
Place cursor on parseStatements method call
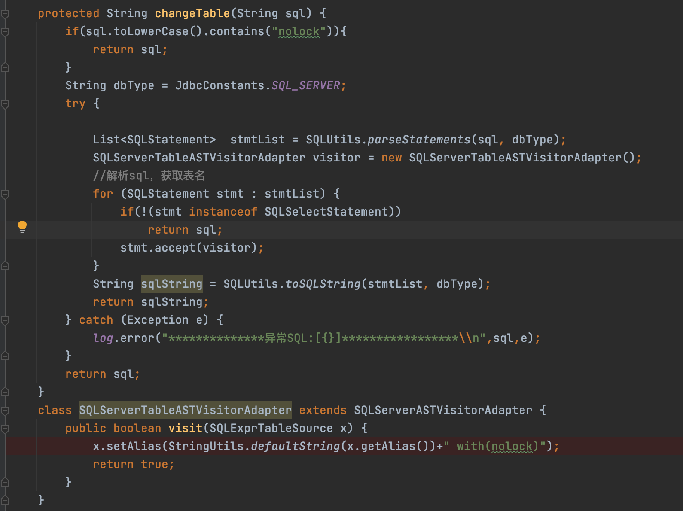tap(419, 140)
